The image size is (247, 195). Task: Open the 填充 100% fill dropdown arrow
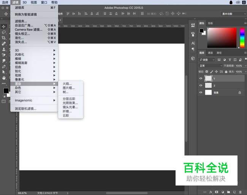pyautogui.click(x=245, y=72)
